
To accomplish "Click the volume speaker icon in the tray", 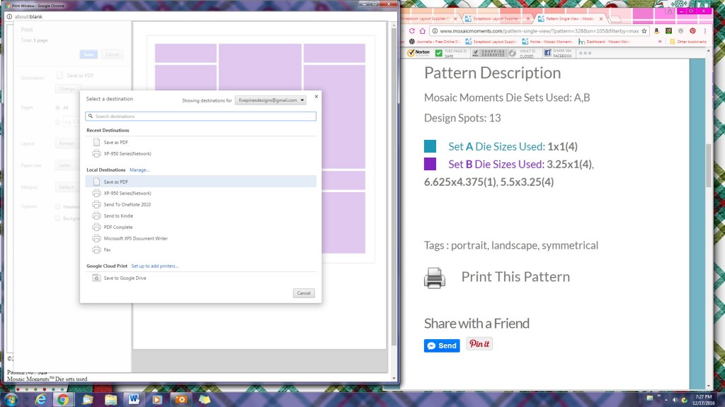I will click(675, 400).
